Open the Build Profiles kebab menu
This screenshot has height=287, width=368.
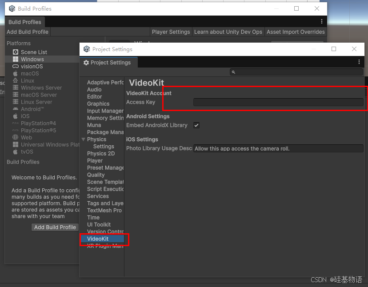[x=321, y=22]
